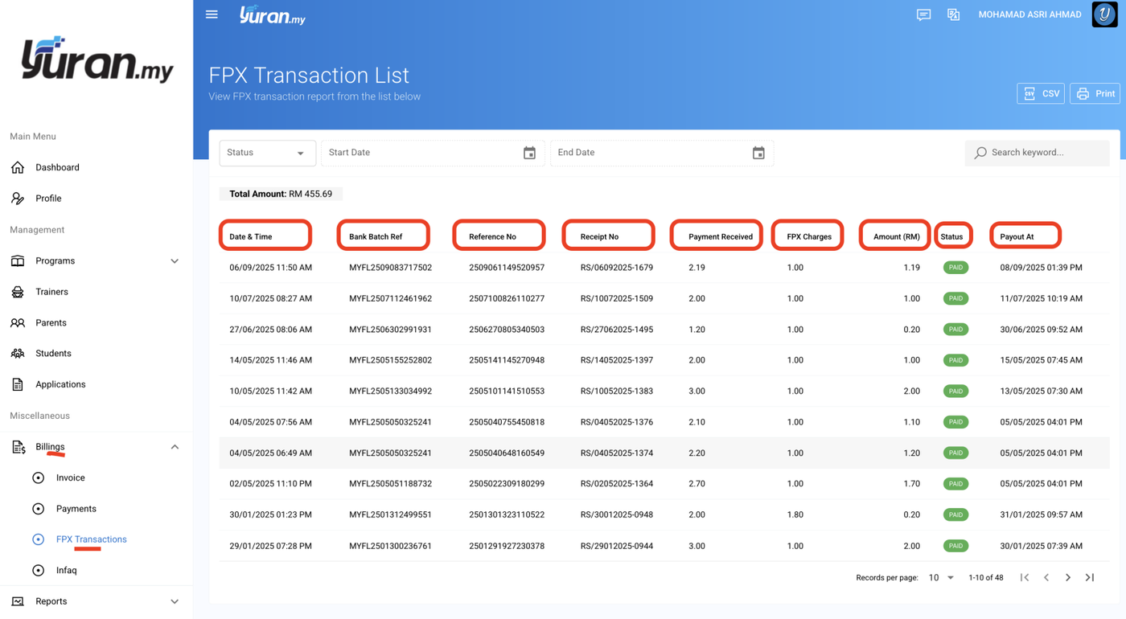Open the user profile avatar
The height and width of the screenshot is (619, 1126).
pyautogui.click(x=1104, y=14)
